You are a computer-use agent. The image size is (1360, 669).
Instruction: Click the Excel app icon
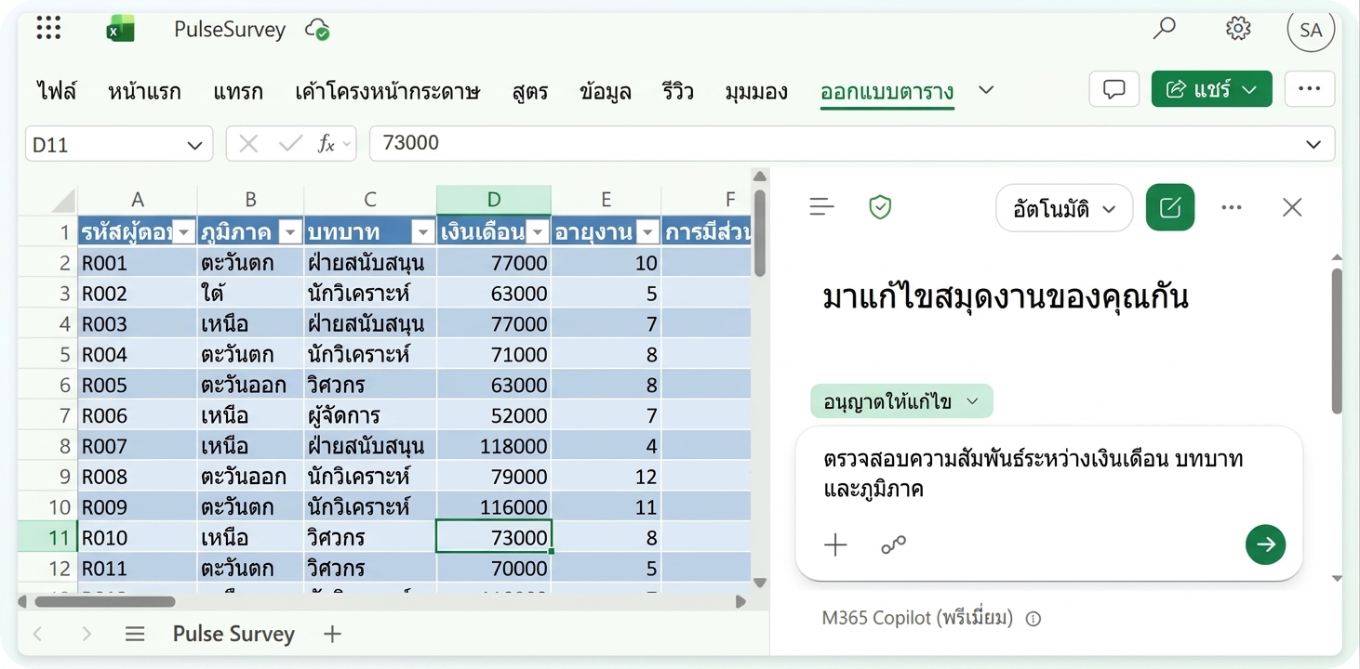pos(120,30)
